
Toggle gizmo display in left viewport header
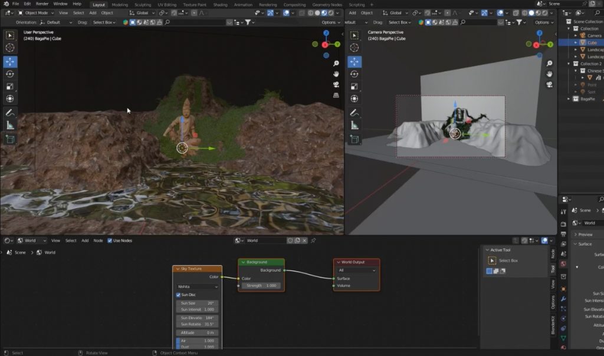click(270, 13)
